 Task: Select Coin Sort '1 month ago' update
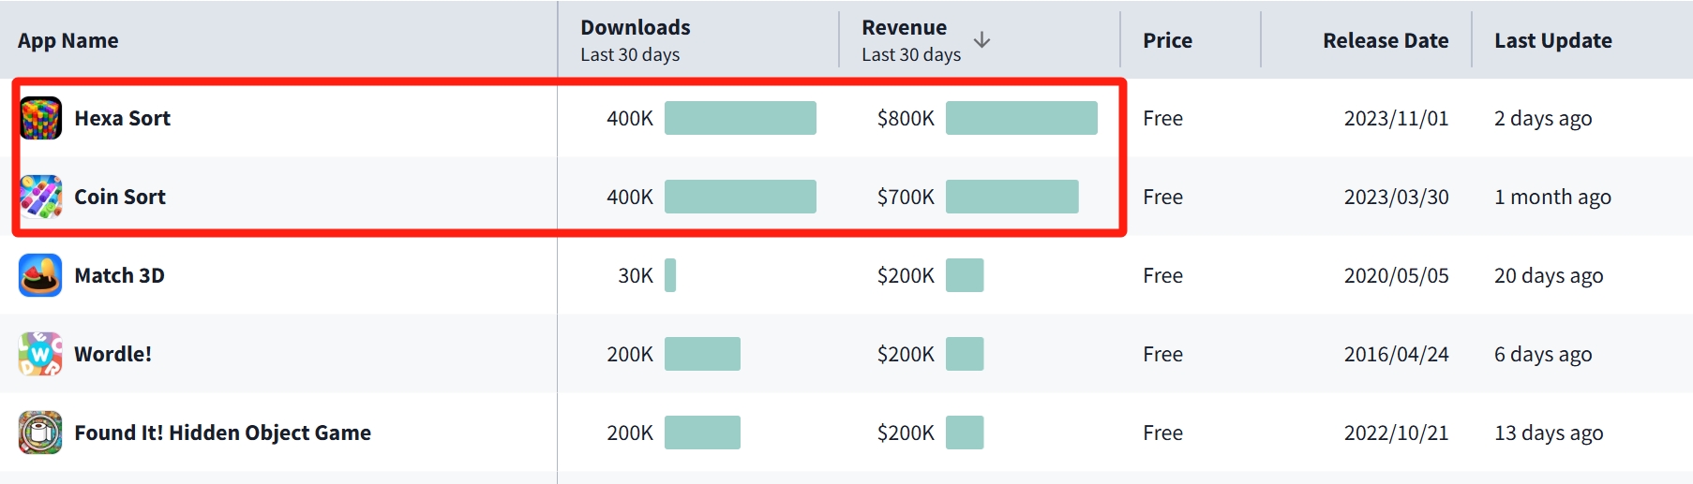click(1552, 198)
